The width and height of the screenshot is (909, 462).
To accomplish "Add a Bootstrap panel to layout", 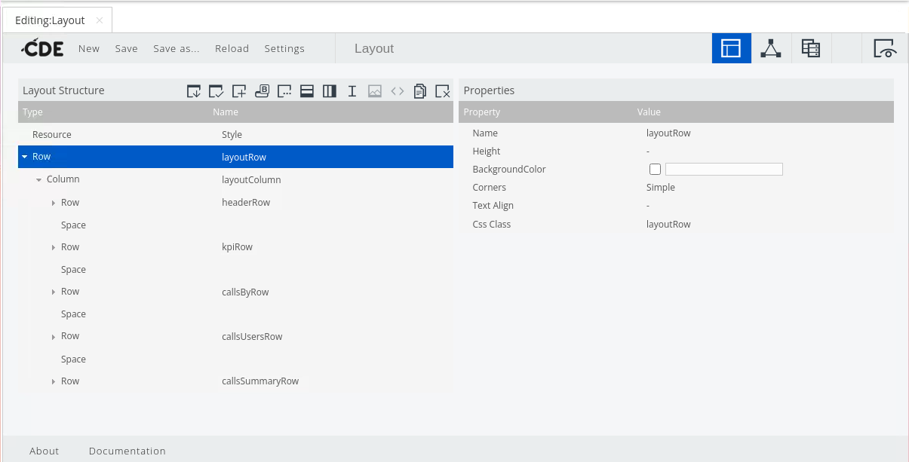I will (262, 91).
